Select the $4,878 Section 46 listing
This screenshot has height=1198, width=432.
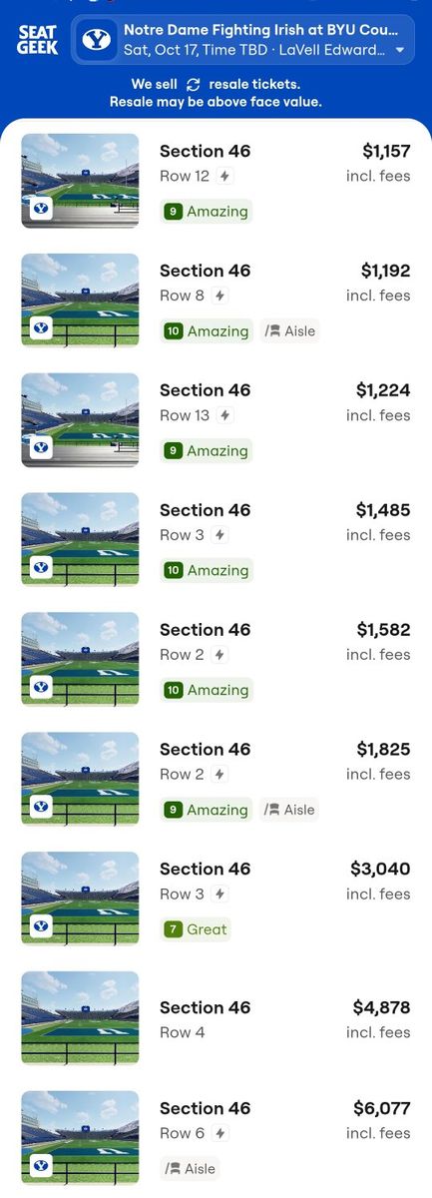[216, 1018]
